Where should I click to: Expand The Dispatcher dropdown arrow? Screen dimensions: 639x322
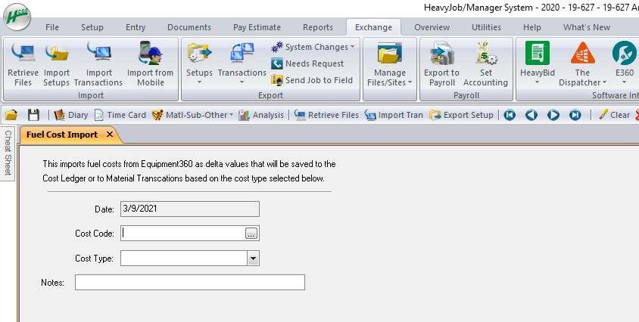pos(604,82)
